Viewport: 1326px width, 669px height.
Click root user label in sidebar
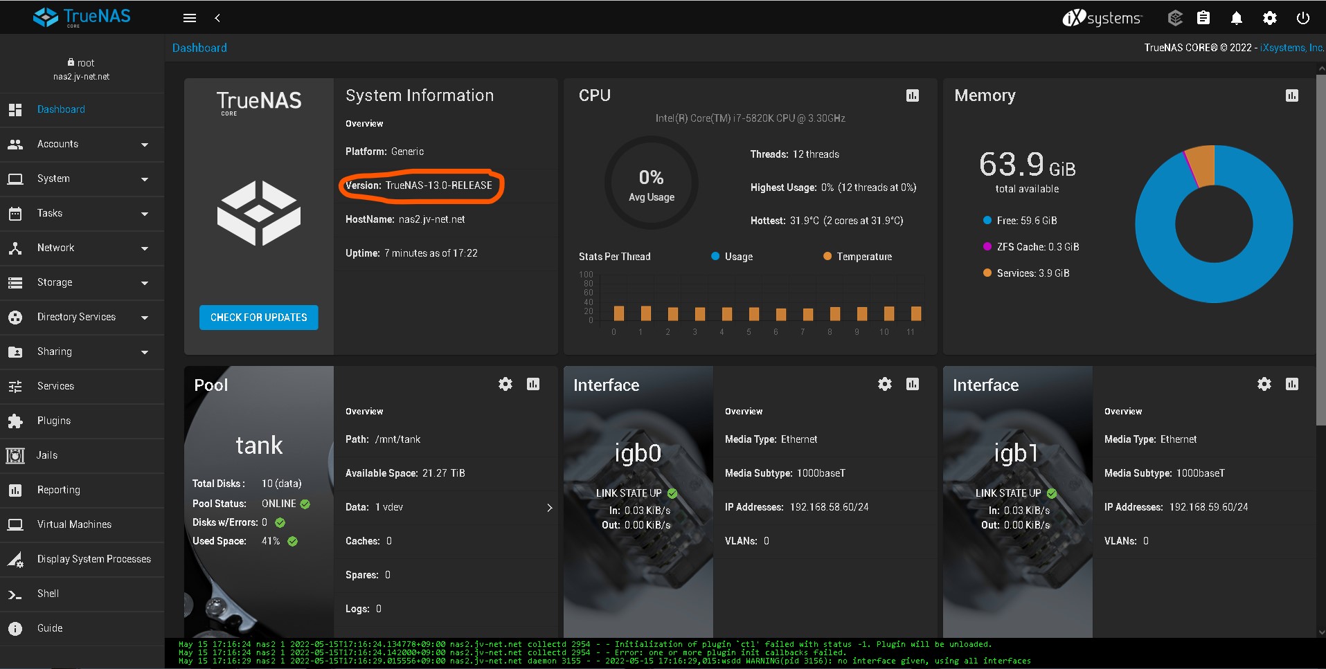point(81,62)
